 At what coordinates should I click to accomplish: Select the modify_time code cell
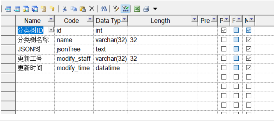pos(73,68)
